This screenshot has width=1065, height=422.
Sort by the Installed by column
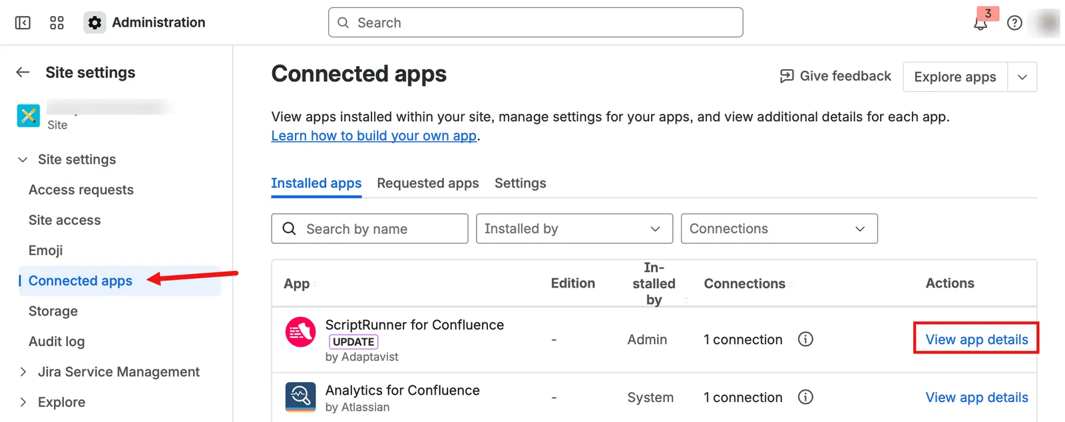point(654,284)
